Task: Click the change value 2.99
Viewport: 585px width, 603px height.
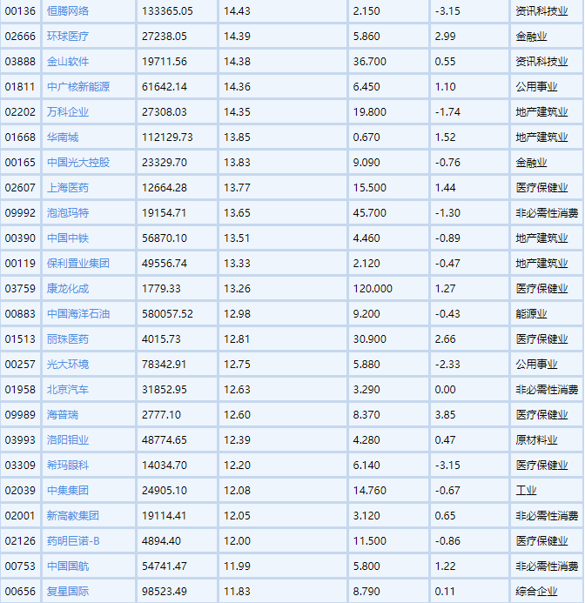Action: [446, 37]
